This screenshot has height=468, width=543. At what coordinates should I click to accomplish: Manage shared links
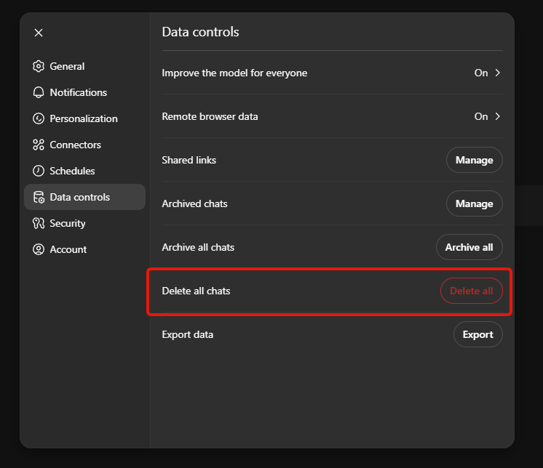[474, 160]
